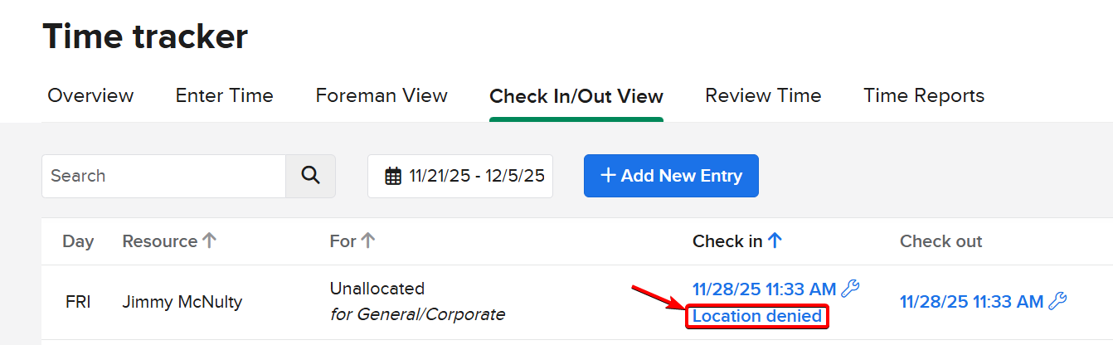The image size is (1113, 345).
Task: Click the search magnifier icon button
Action: point(311,176)
